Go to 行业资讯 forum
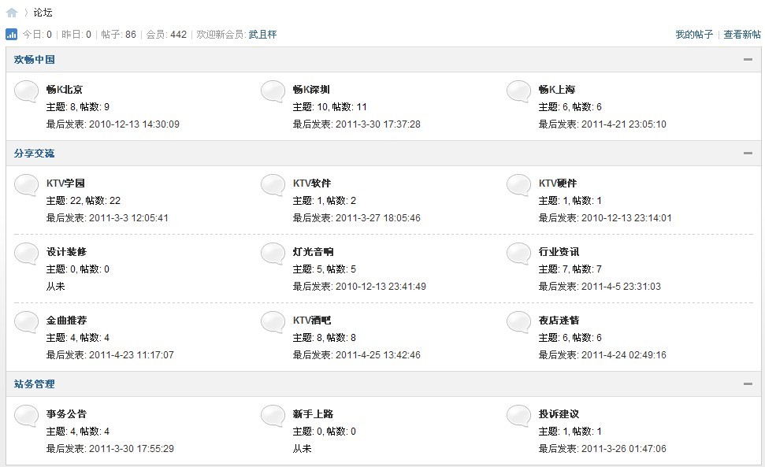Screen dimensions: 765x467 [x=559, y=251]
